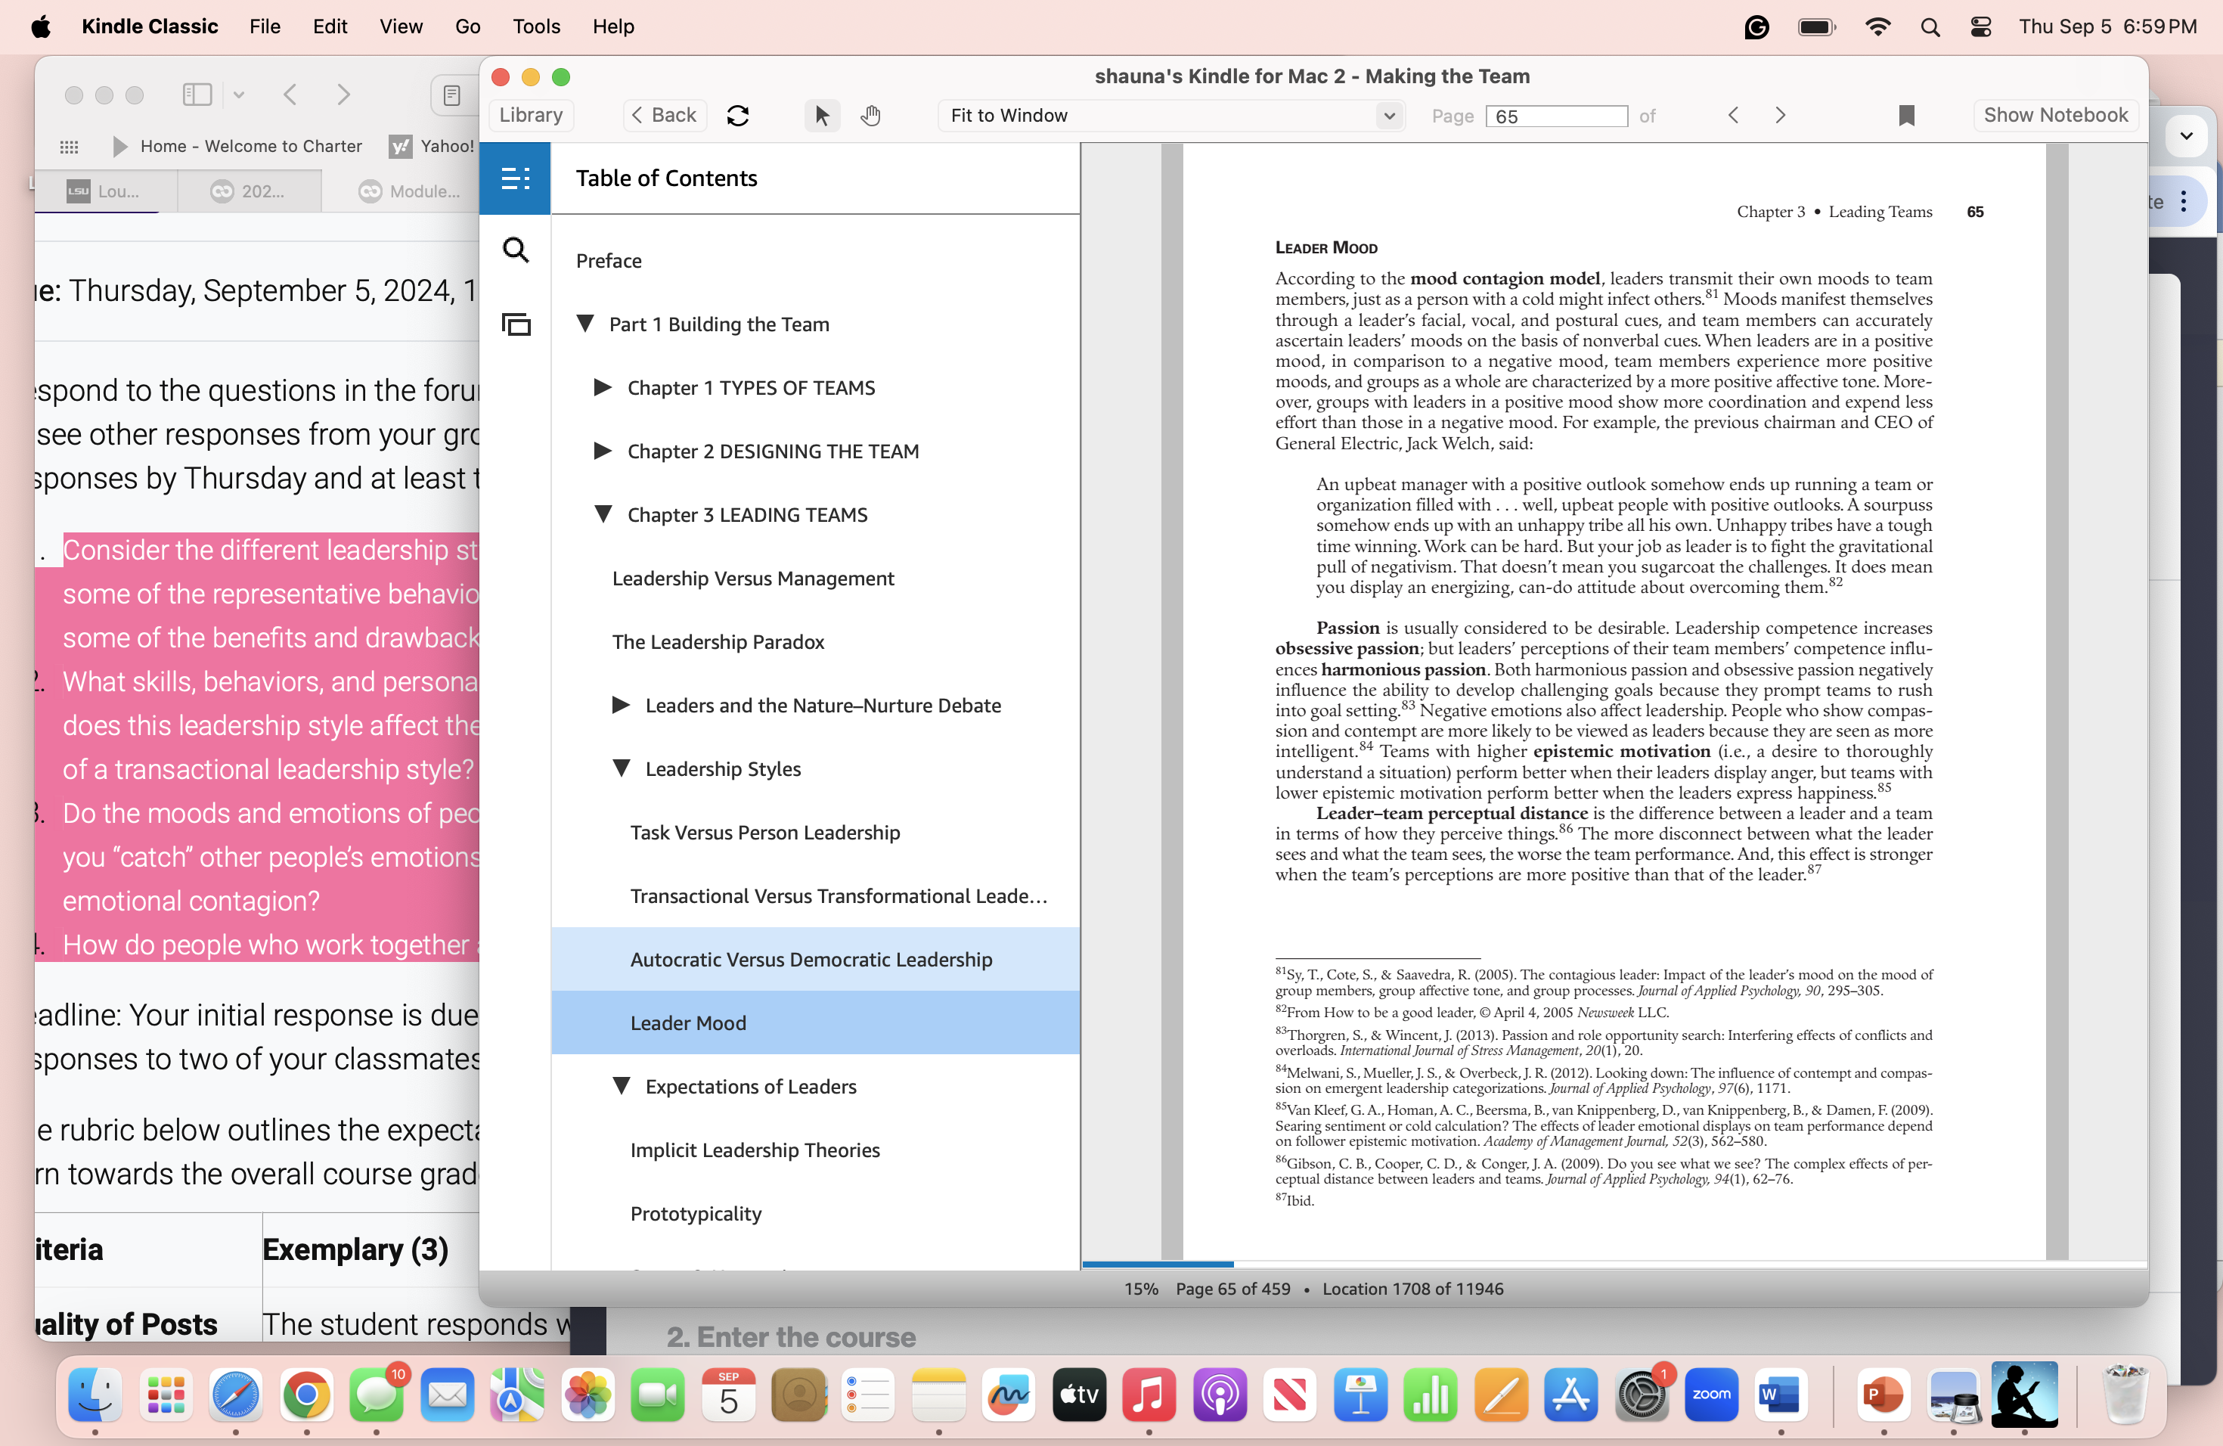
Task: Open the Tools menu
Action: [x=535, y=26]
